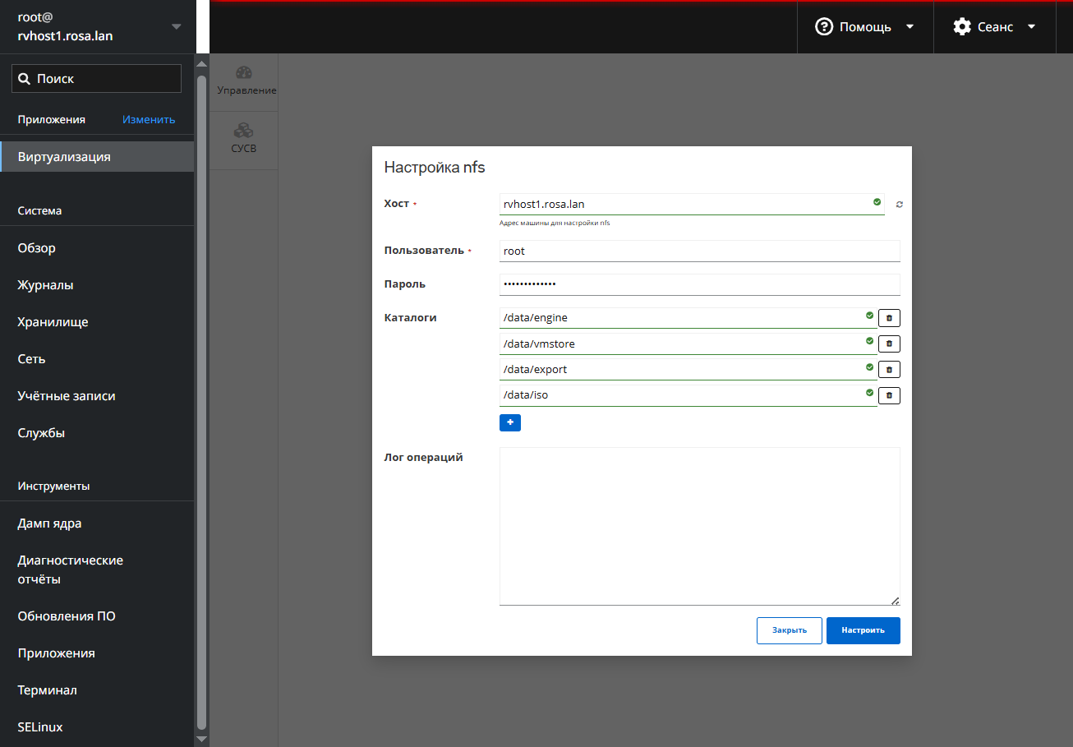Open the Сеанс session dropdown
1073x747 pixels.
point(994,27)
